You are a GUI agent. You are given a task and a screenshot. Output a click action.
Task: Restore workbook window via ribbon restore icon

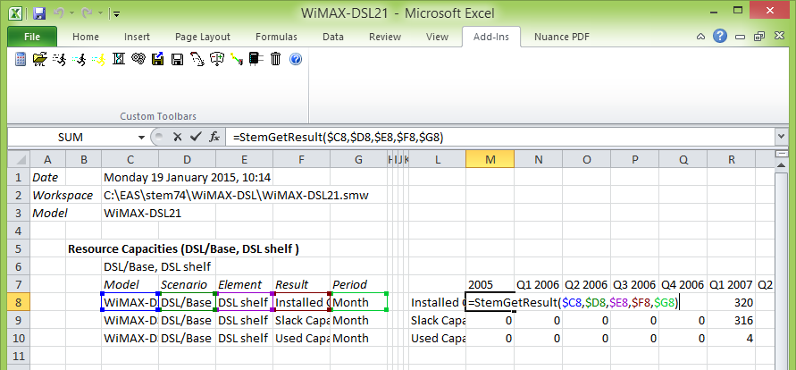759,37
